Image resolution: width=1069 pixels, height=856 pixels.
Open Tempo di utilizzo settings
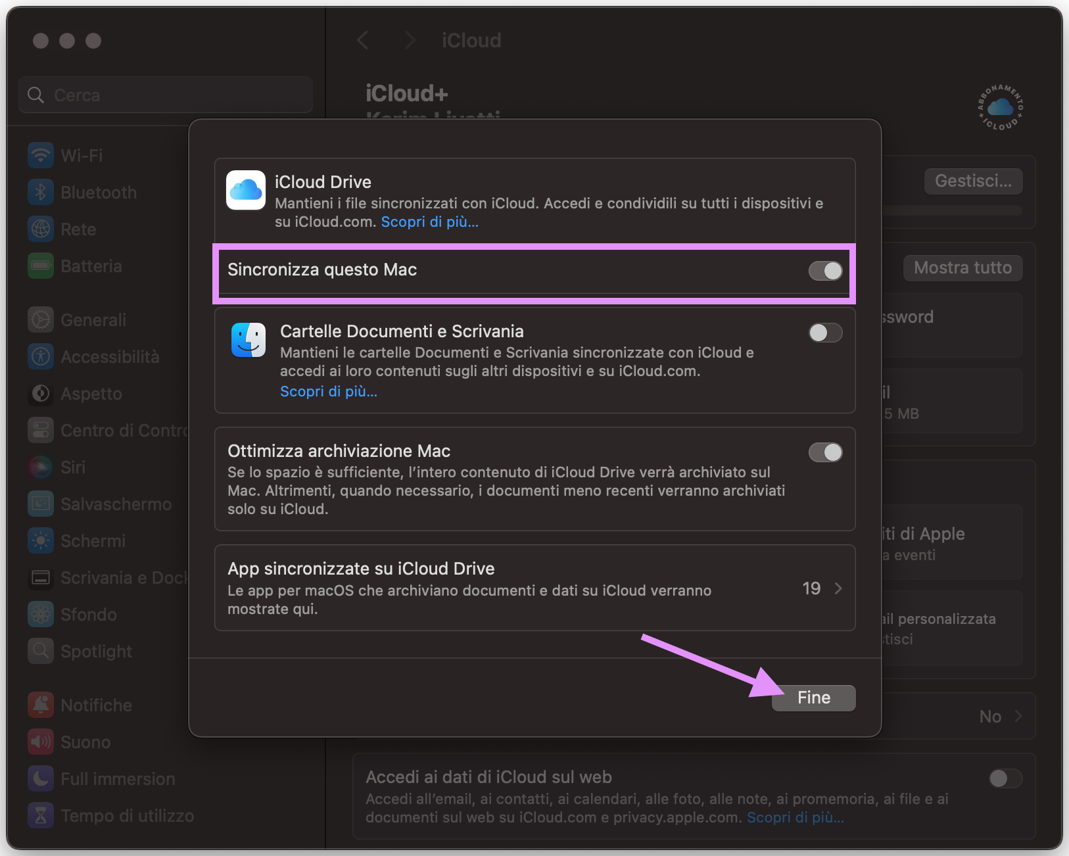(41, 815)
